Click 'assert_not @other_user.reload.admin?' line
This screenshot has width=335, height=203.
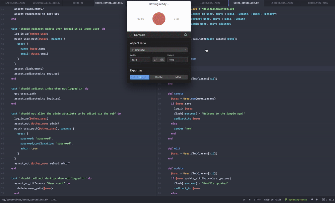coord(42,163)
